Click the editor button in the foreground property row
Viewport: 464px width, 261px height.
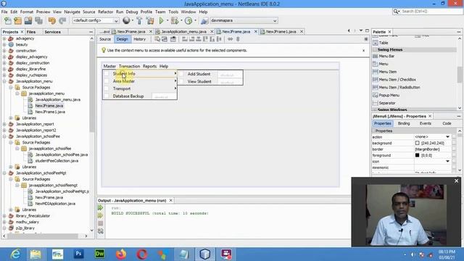(455, 155)
